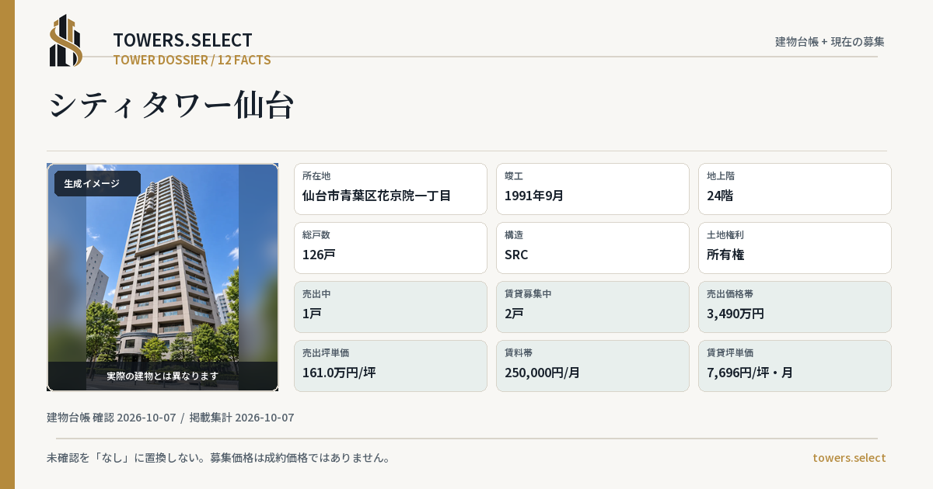Click the 賃貸募集中 label
933x489 pixels.
pyautogui.click(x=528, y=294)
